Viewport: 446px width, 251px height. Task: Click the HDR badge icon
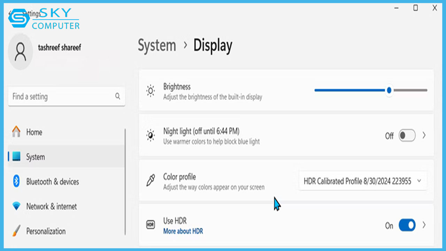click(x=151, y=225)
